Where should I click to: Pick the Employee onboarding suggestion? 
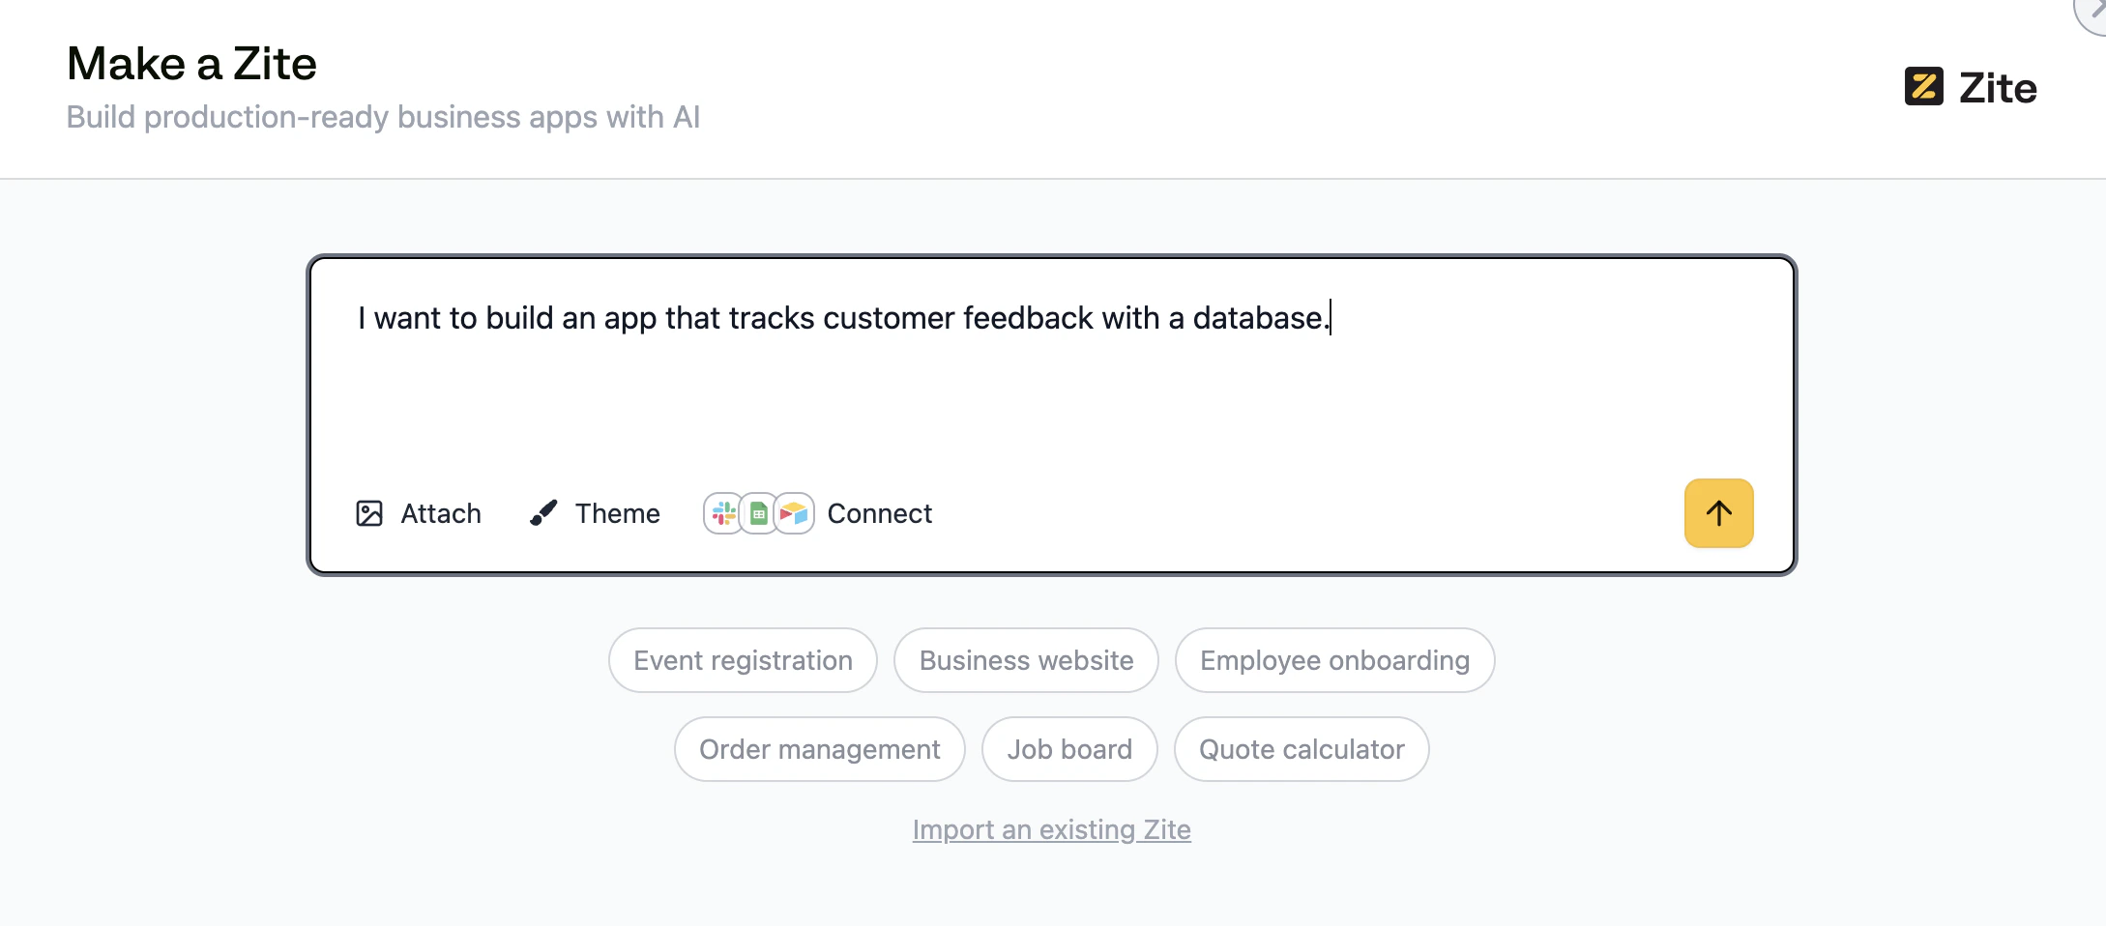[1334, 660]
